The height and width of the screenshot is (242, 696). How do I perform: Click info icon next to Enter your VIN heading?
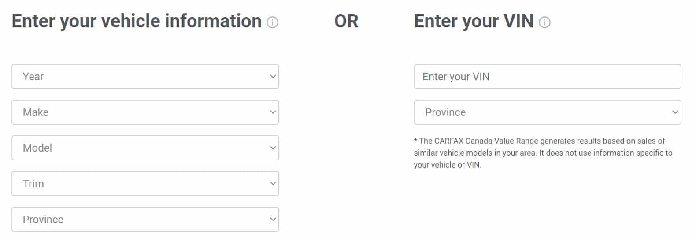point(545,22)
